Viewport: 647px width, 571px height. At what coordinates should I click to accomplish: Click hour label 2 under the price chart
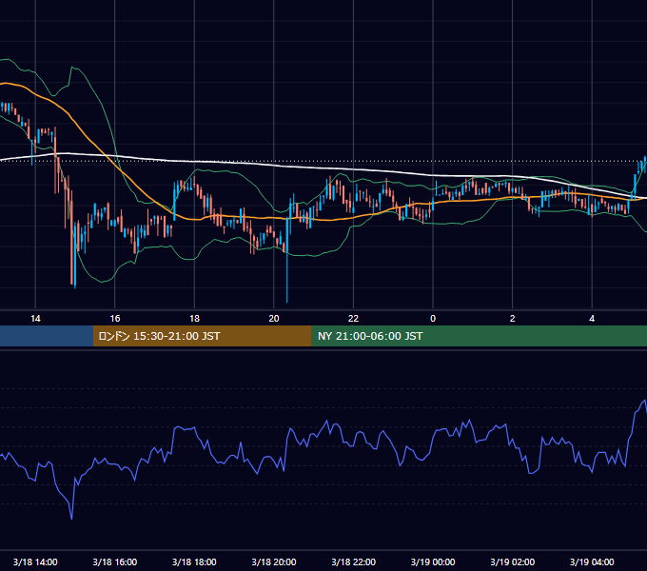[x=512, y=319]
